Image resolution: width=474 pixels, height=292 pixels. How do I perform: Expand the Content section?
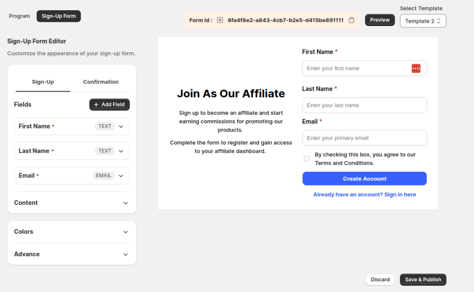tap(125, 203)
